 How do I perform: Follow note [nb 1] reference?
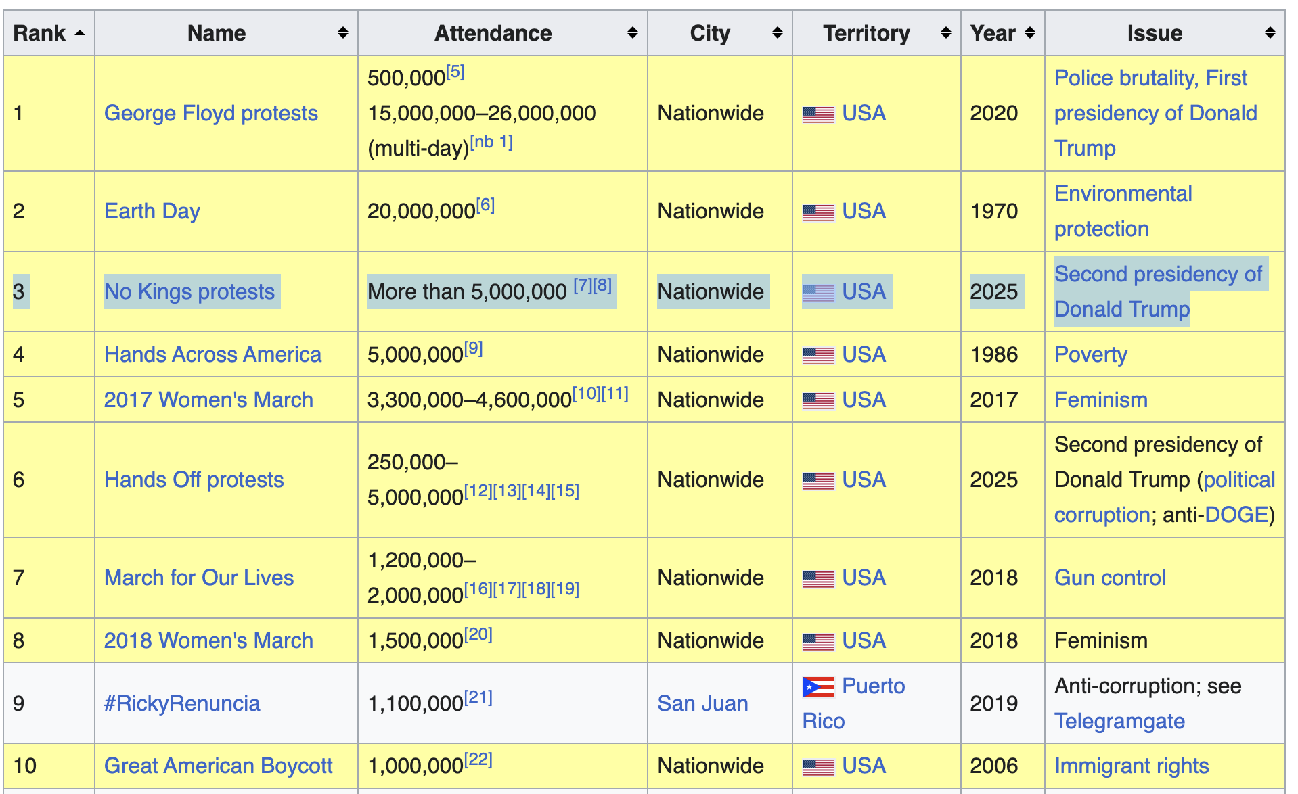tap(492, 142)
